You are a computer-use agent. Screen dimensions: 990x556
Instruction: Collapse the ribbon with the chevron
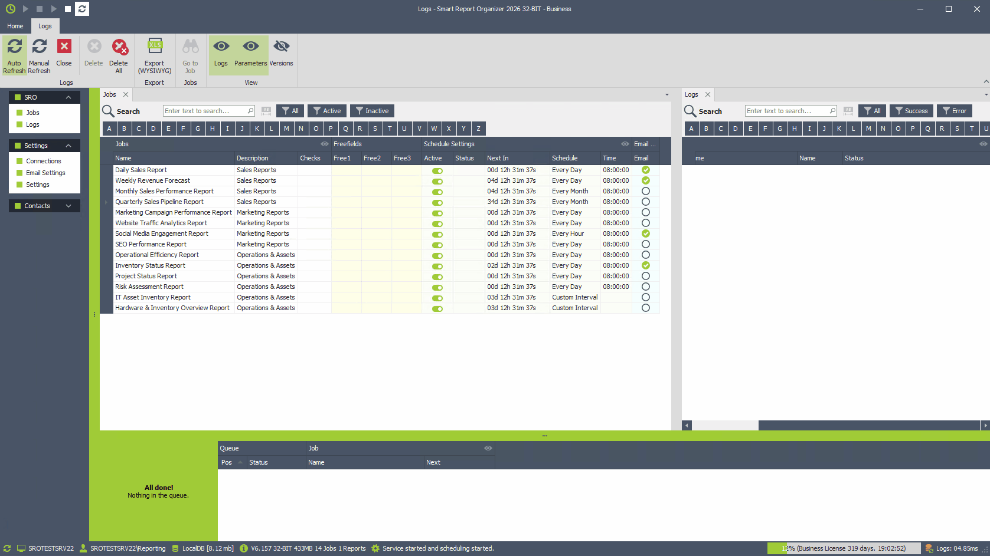(x=986, y=81)
